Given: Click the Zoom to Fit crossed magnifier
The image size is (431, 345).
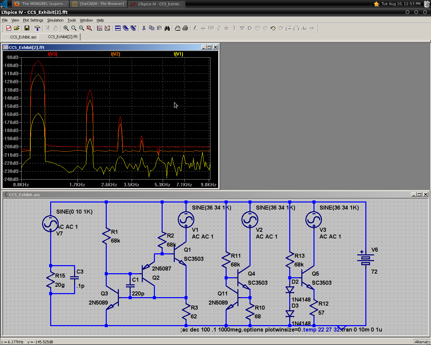Looking at the screenshot, I should [89, 28].
